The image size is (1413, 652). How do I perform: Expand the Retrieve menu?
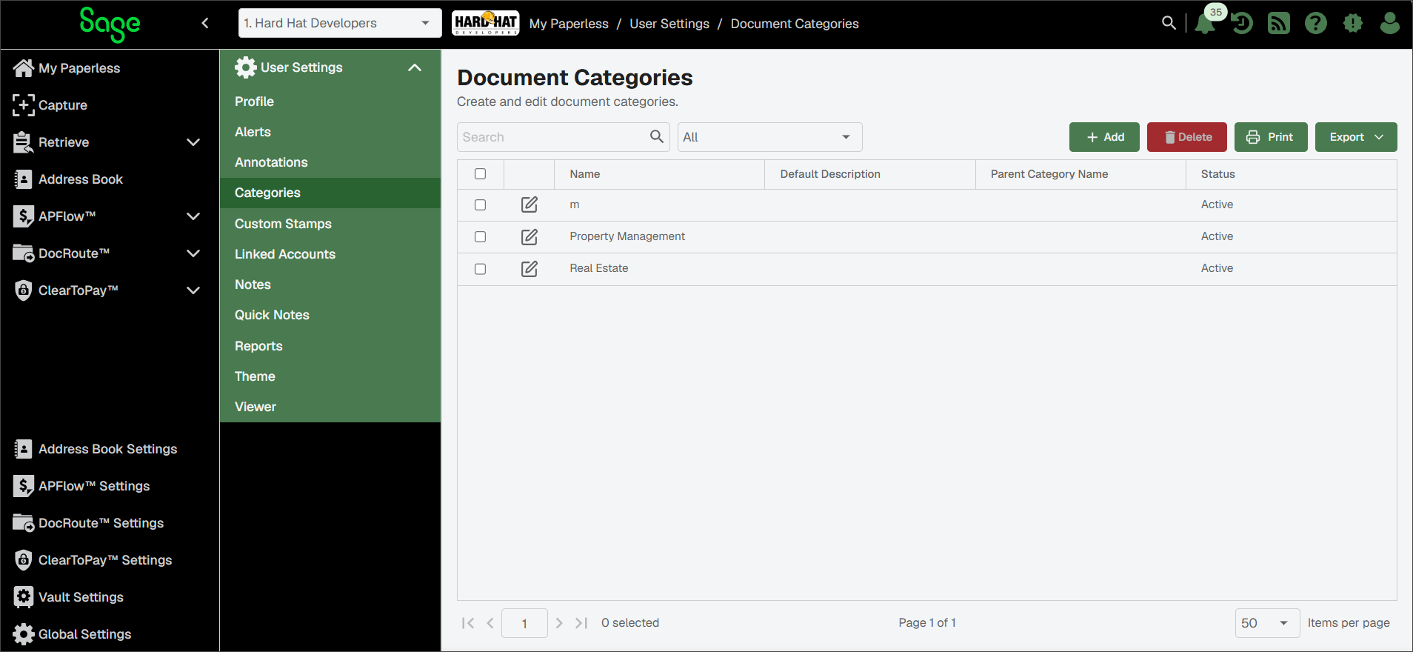[x=193, y=142]
